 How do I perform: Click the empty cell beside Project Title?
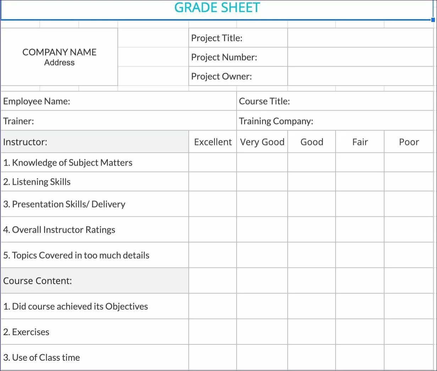(360, 38)
